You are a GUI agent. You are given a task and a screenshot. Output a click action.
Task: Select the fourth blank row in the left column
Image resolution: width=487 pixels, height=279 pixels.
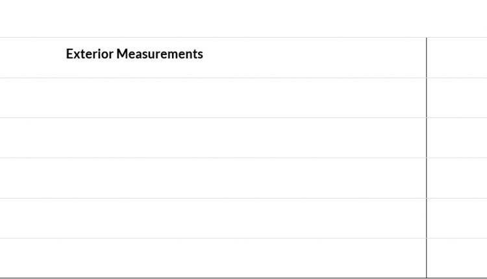coord(213,218)
